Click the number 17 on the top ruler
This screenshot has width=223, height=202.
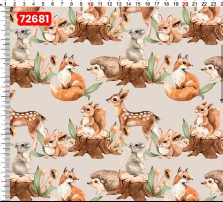pyautogui.click(x=157, y=4)
